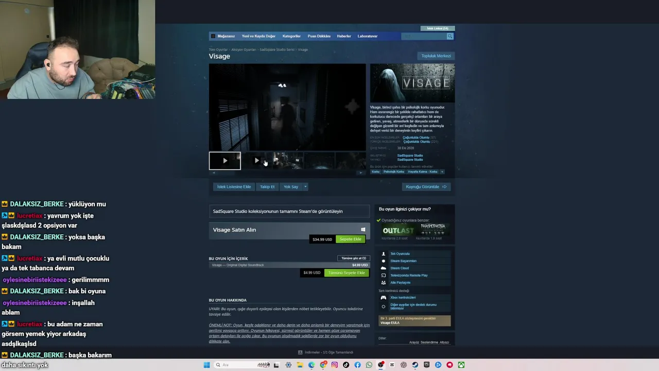Select the first trailer video thumbnail
The height and width of the screenshot is (371, 659).
tap(224, 161)
